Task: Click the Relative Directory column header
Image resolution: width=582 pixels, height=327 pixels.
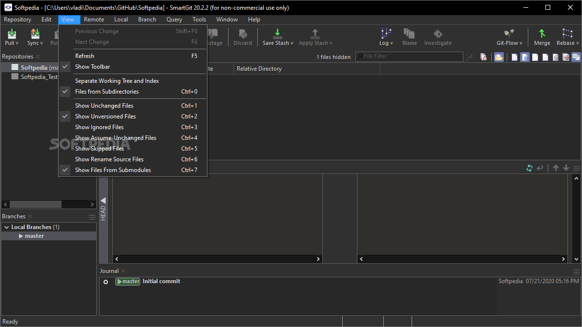Action: 307,69
